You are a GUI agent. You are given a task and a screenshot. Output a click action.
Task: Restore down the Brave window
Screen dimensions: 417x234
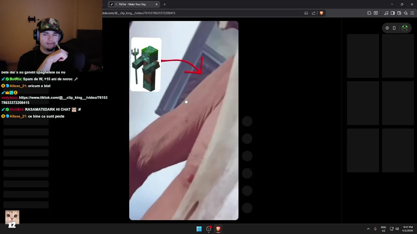click(x=402, y=4)
